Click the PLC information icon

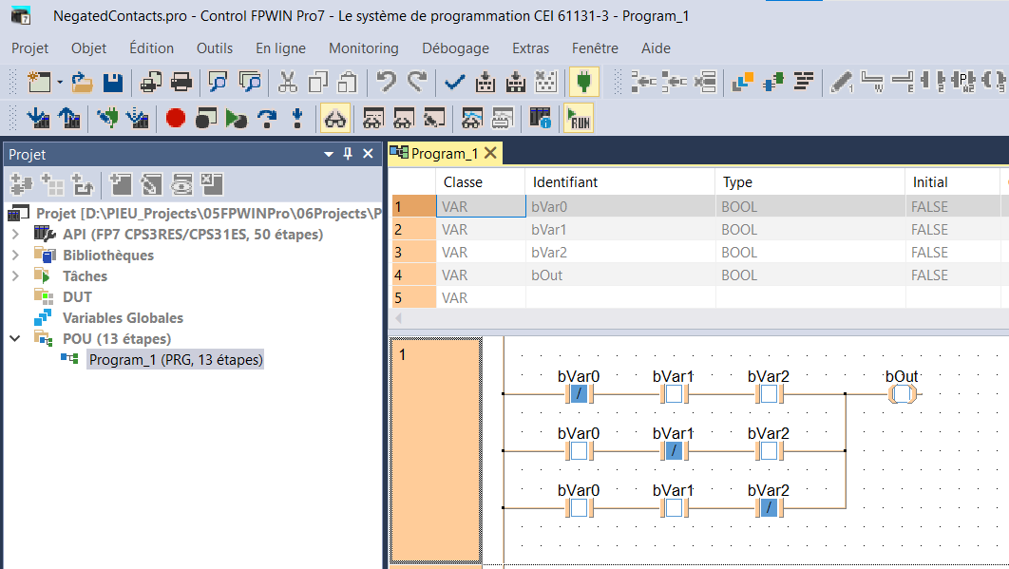tap(541, 119)
